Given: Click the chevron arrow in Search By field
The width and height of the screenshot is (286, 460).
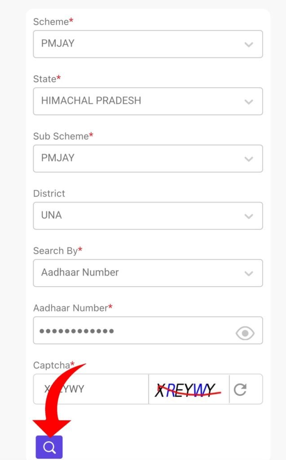Looking at the screenshot, I should (248, 273).
